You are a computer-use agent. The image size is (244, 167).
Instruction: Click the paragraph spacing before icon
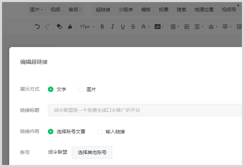pyautogui.click(x=211, y=27)
